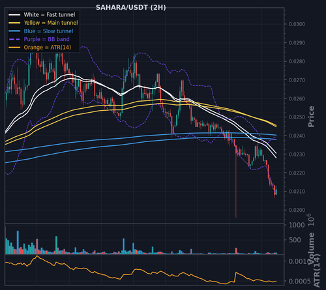Click the 0.0300 price axis tick
This screenshot has height=290, width=326.
297,24
